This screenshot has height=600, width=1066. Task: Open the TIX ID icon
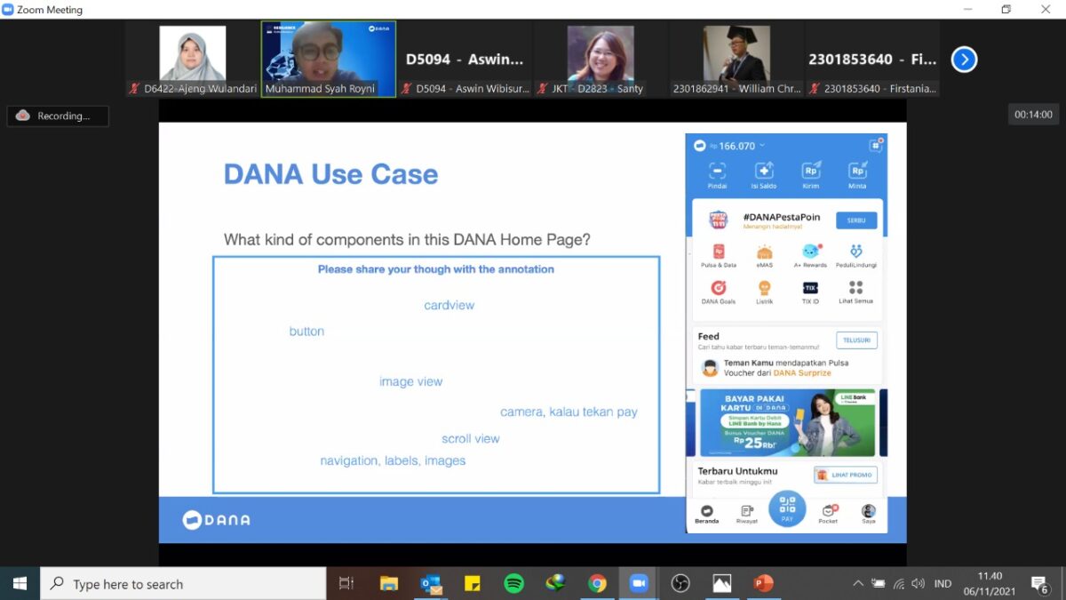pos(810,288)
